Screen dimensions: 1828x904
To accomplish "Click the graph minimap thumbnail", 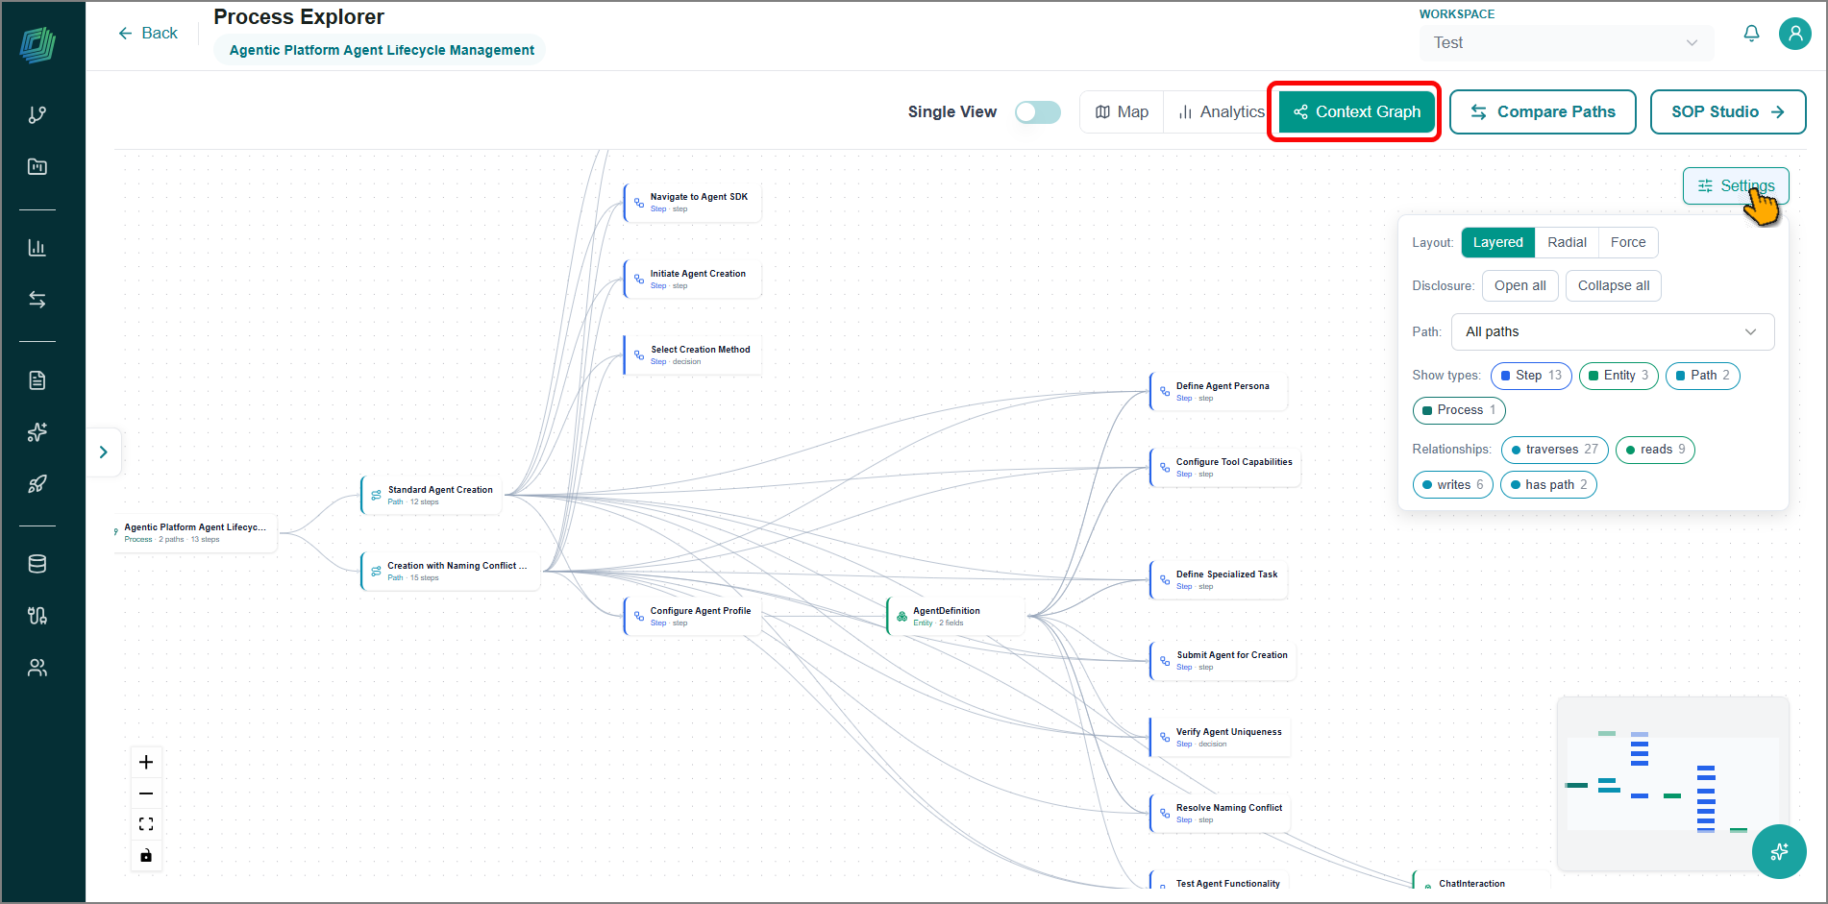I will tap(1672, 784).
